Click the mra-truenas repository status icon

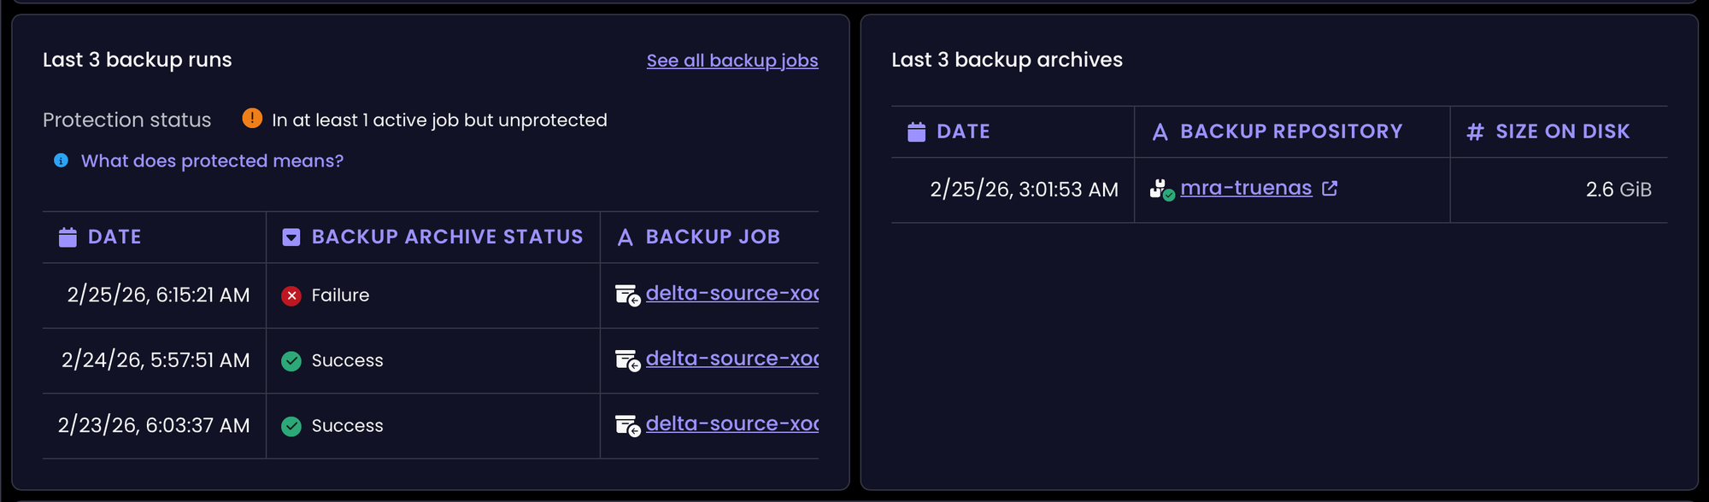pyautogui.click(x=1161, y=190)
